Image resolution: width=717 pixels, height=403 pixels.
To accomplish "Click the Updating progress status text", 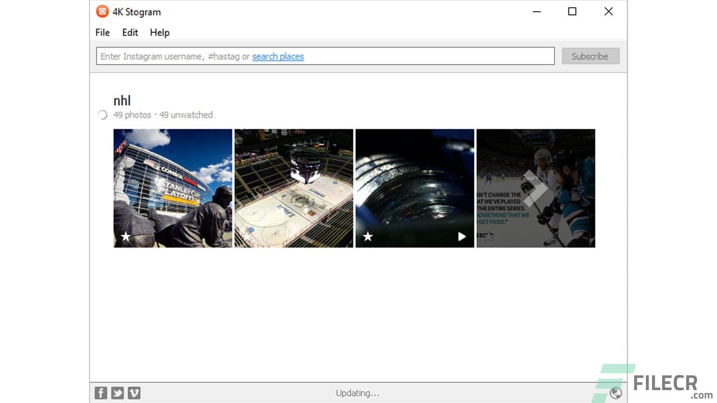I will tap(357, 393).
